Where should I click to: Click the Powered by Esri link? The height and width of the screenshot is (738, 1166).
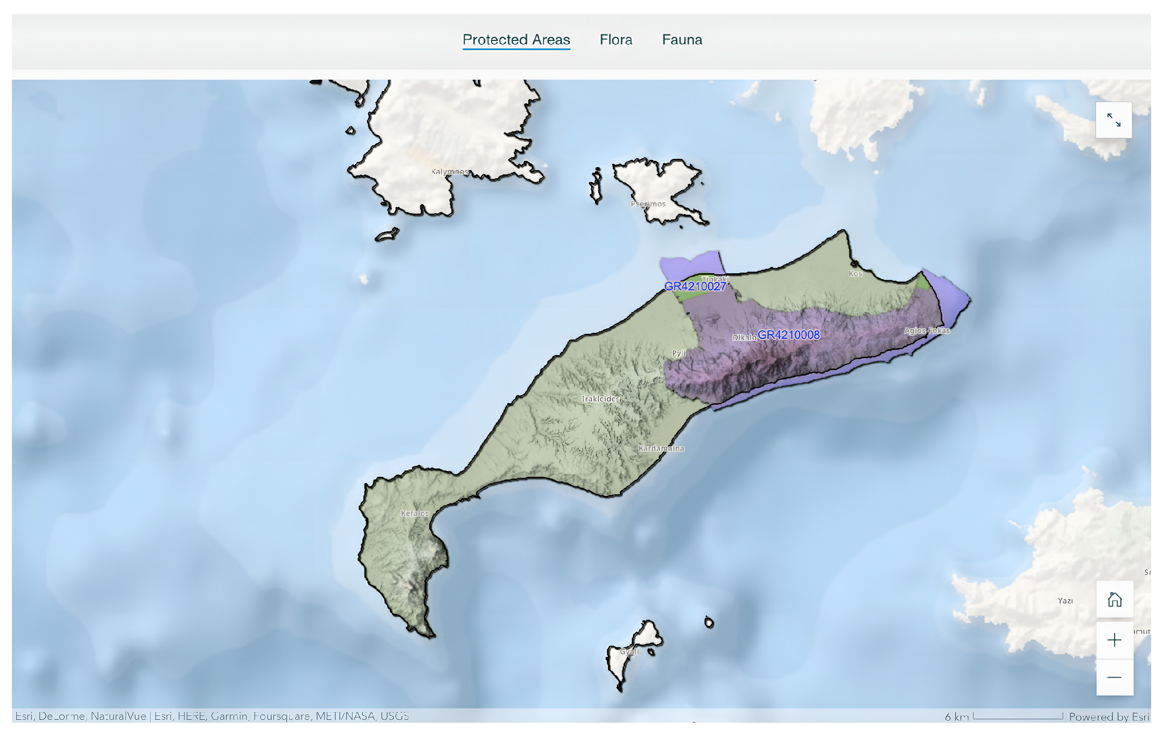pyautogui.click(x=1109, y=716)
